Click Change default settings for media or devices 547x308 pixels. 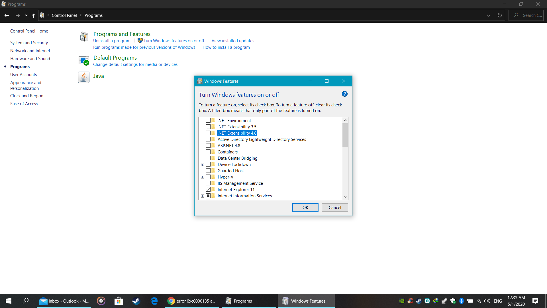pos(135,64)
